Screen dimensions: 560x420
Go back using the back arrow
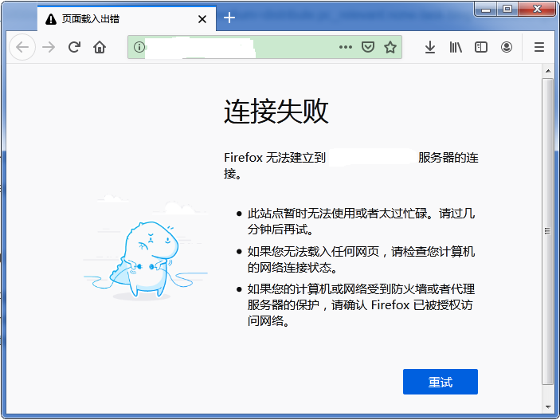point(22,47)
